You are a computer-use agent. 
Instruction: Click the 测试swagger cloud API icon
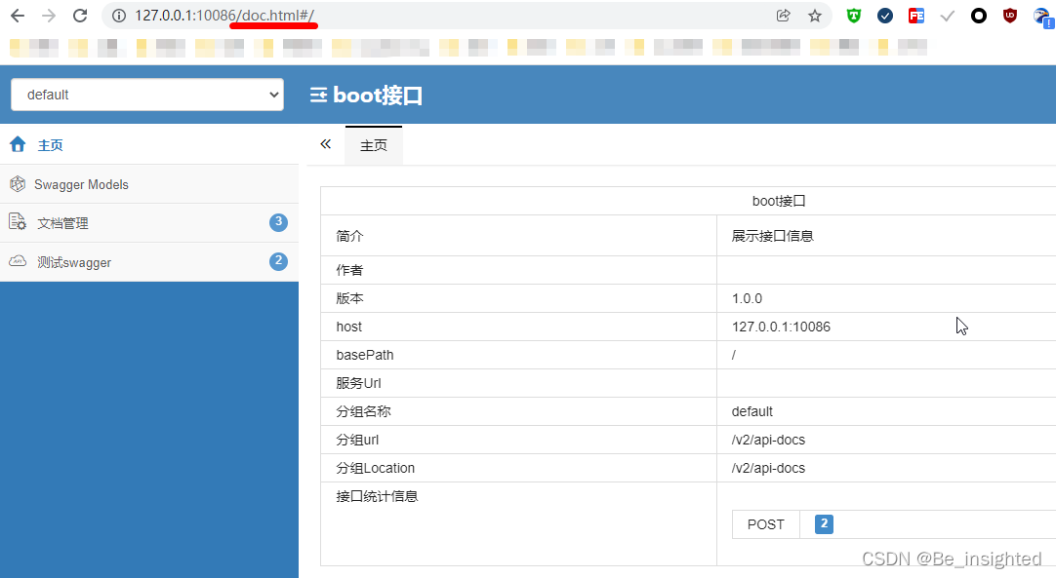(18, 261)
